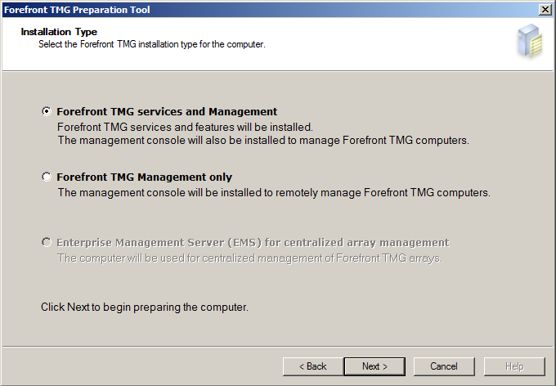
Task: Click the 'Click Next to begin preparing' instruction
Action: tap(145, 307)
